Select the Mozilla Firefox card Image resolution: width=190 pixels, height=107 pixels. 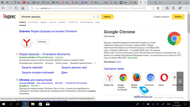137,80
